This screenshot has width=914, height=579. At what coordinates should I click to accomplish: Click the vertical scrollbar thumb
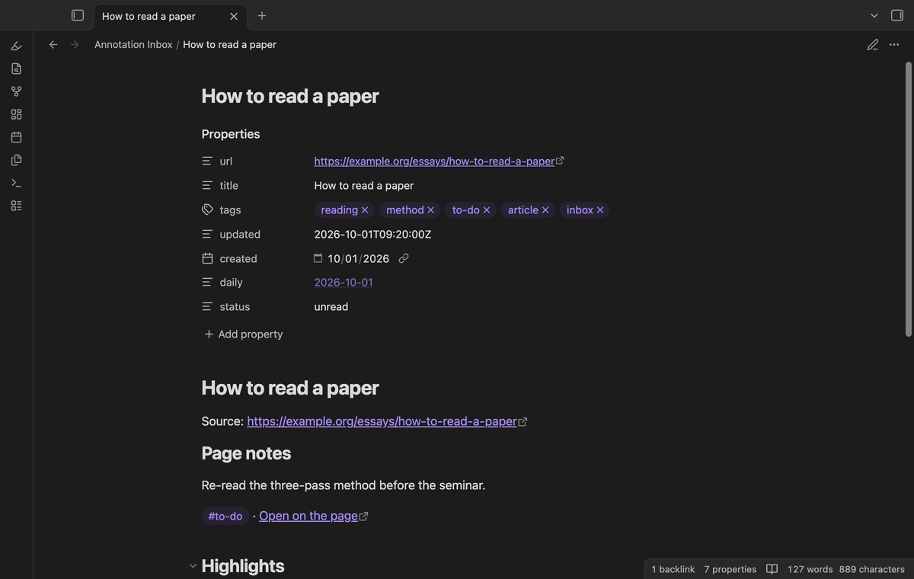(908, 200)
